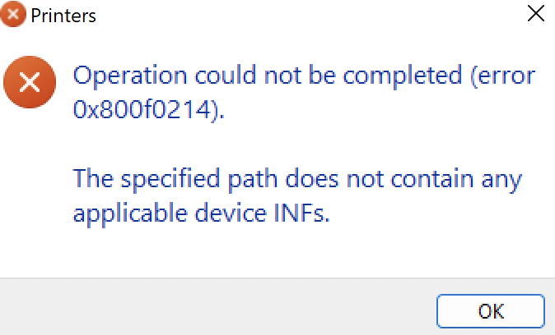Click the Printers title text
This screenshot has height=335, width=555.
click(63, 16)
